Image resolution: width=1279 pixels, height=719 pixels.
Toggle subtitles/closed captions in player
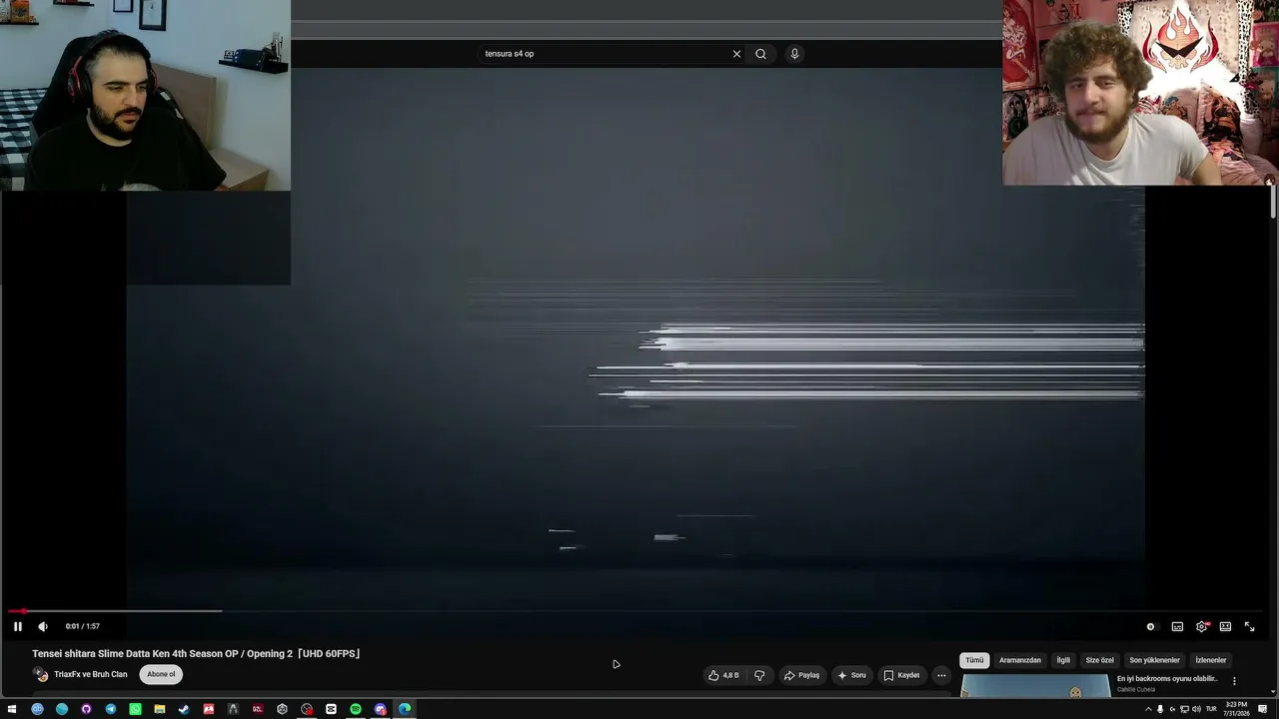click(1177, 626)
